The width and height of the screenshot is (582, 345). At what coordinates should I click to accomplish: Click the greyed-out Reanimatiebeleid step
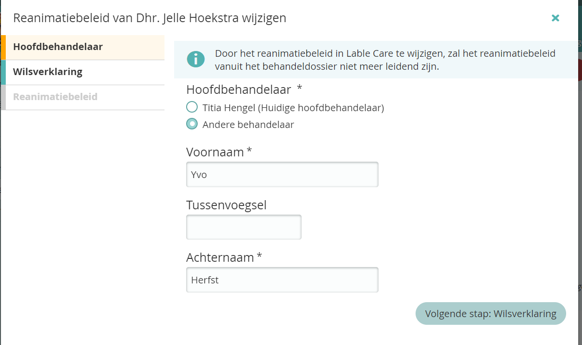click(x=85, y=97)
